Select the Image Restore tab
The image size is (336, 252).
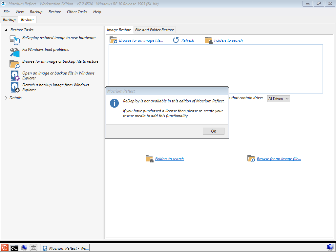click(119, 30)
